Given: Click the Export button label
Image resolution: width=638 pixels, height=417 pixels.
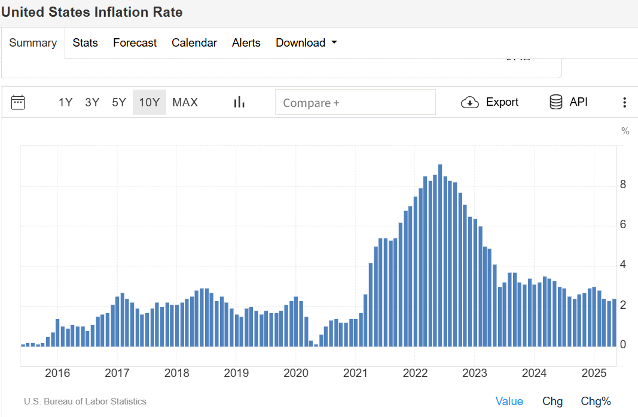Looking at the screenshot, I should (x=502, y=102).
